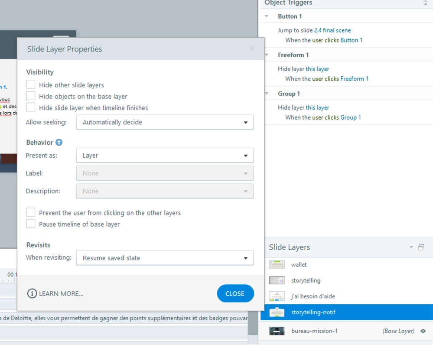The image size is (433, 345).
Task: Enable Hide slide layer when timeline finishes
Action: pyautogui.click(x=31, y=107)
